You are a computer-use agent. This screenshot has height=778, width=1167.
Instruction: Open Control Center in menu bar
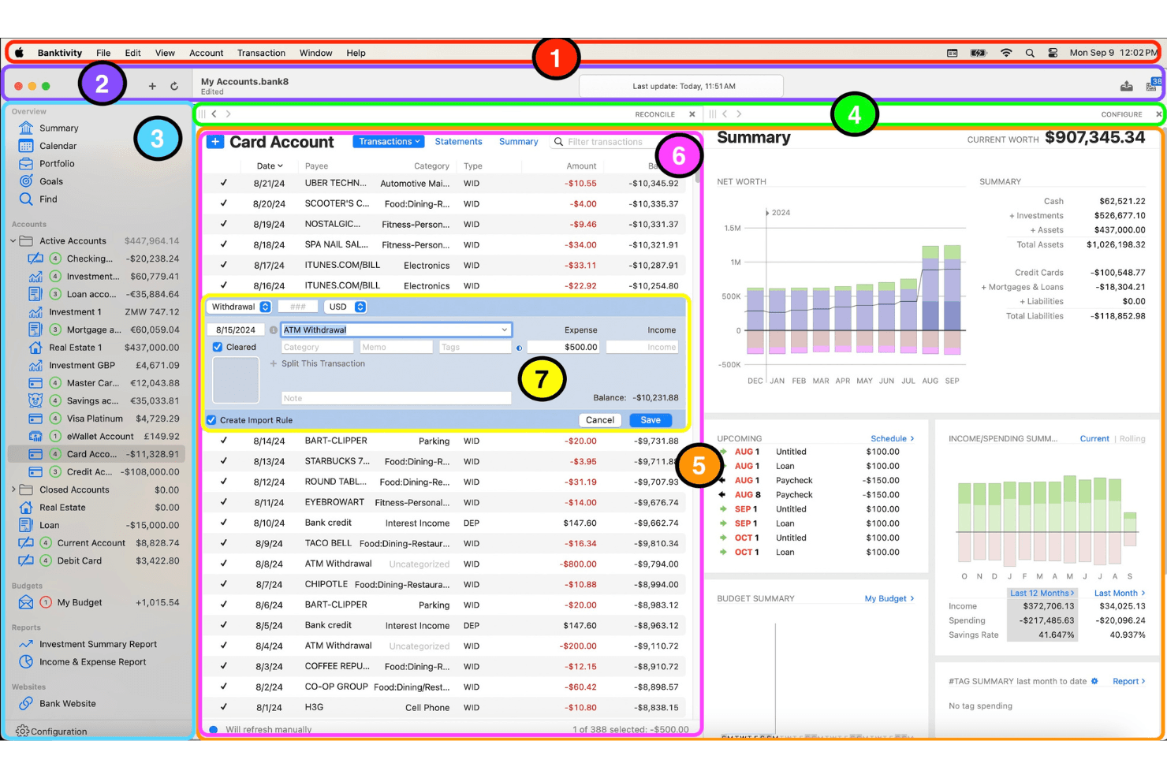1053,53
